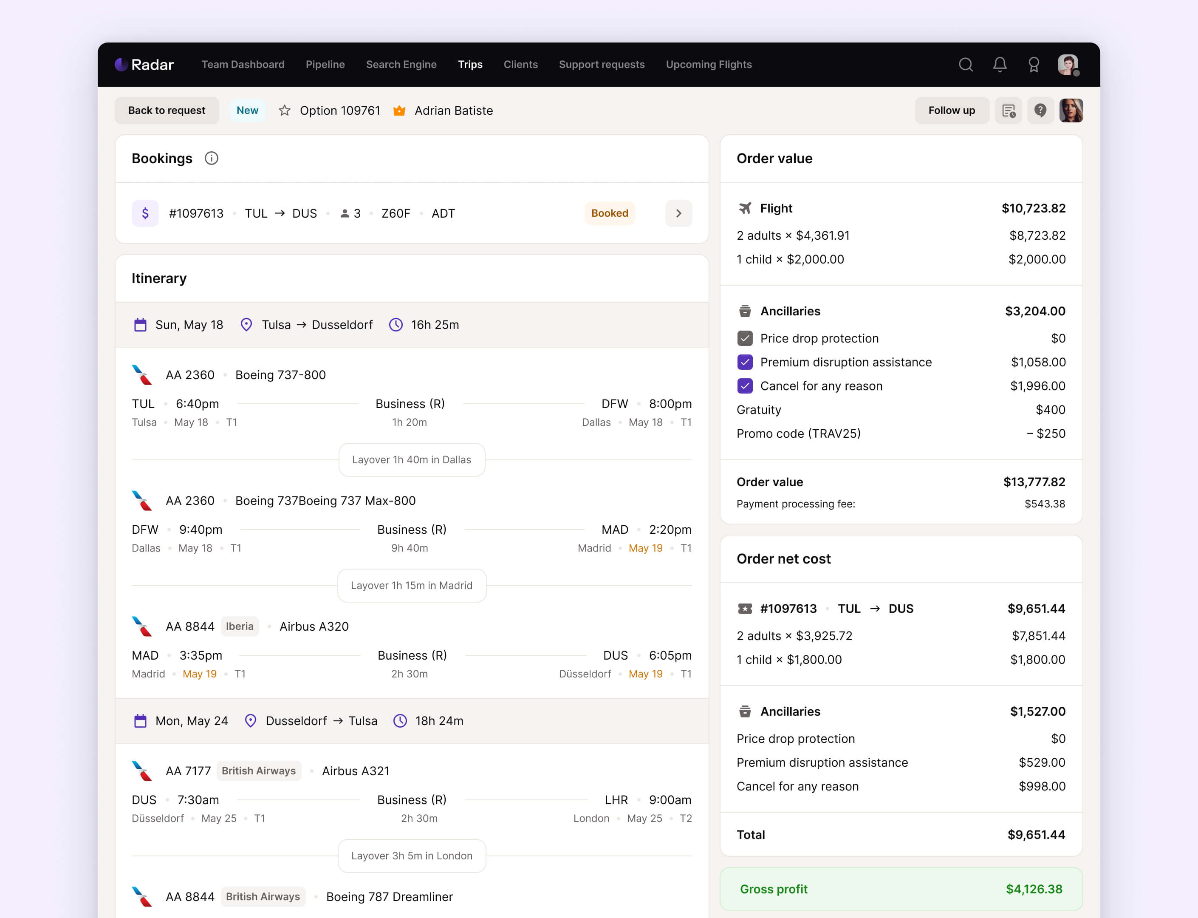1198x918 pixels.
Task: Uncheck Cancel for any reason
Action: click(x=745, y=386)
